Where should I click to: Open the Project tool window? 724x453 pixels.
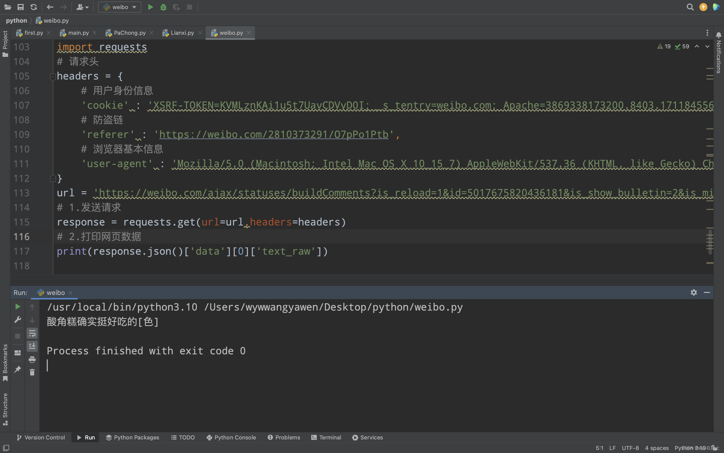[5, 44]
